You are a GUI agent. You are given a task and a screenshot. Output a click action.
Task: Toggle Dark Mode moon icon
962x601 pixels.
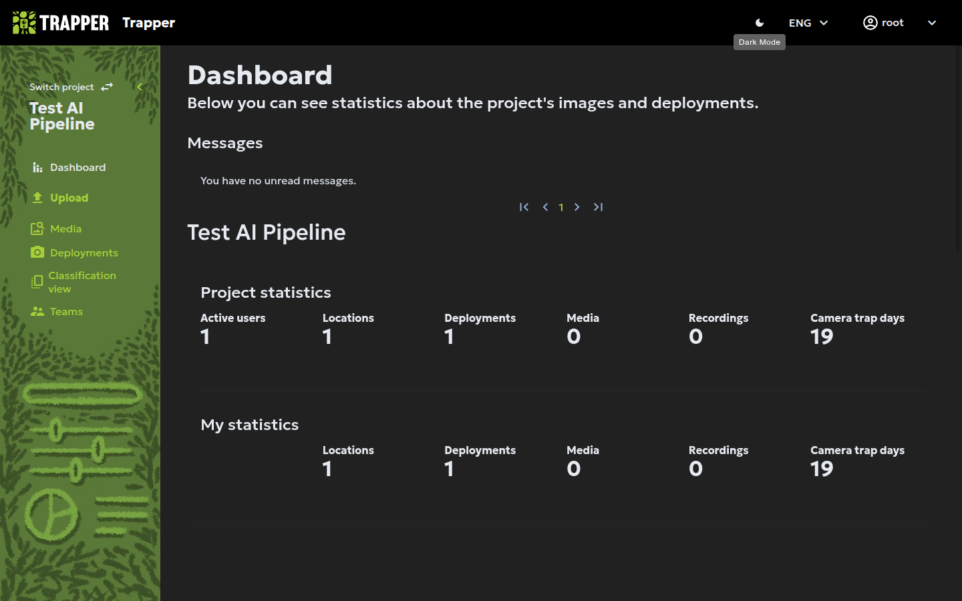pyautogui.click(x=760, y=23)
